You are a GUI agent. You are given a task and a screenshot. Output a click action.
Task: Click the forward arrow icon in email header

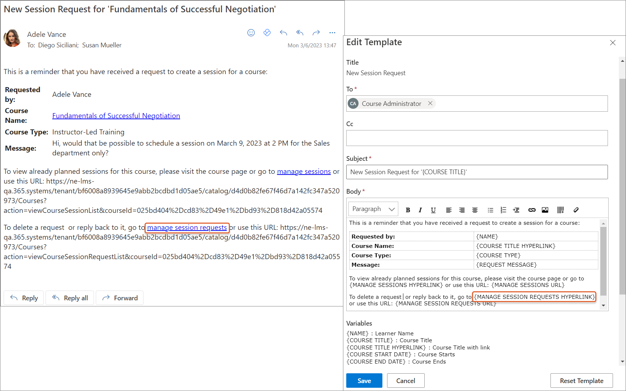tap(316, 33)
